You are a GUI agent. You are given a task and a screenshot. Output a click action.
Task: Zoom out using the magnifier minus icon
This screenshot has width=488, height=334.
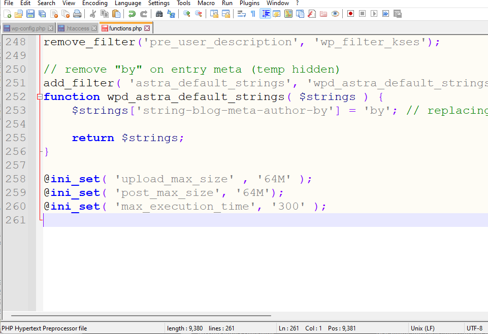tap(198, 14)
